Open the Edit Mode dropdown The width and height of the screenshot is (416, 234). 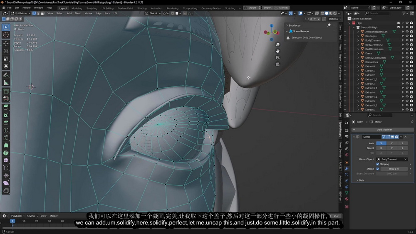[x=21, y=13]
